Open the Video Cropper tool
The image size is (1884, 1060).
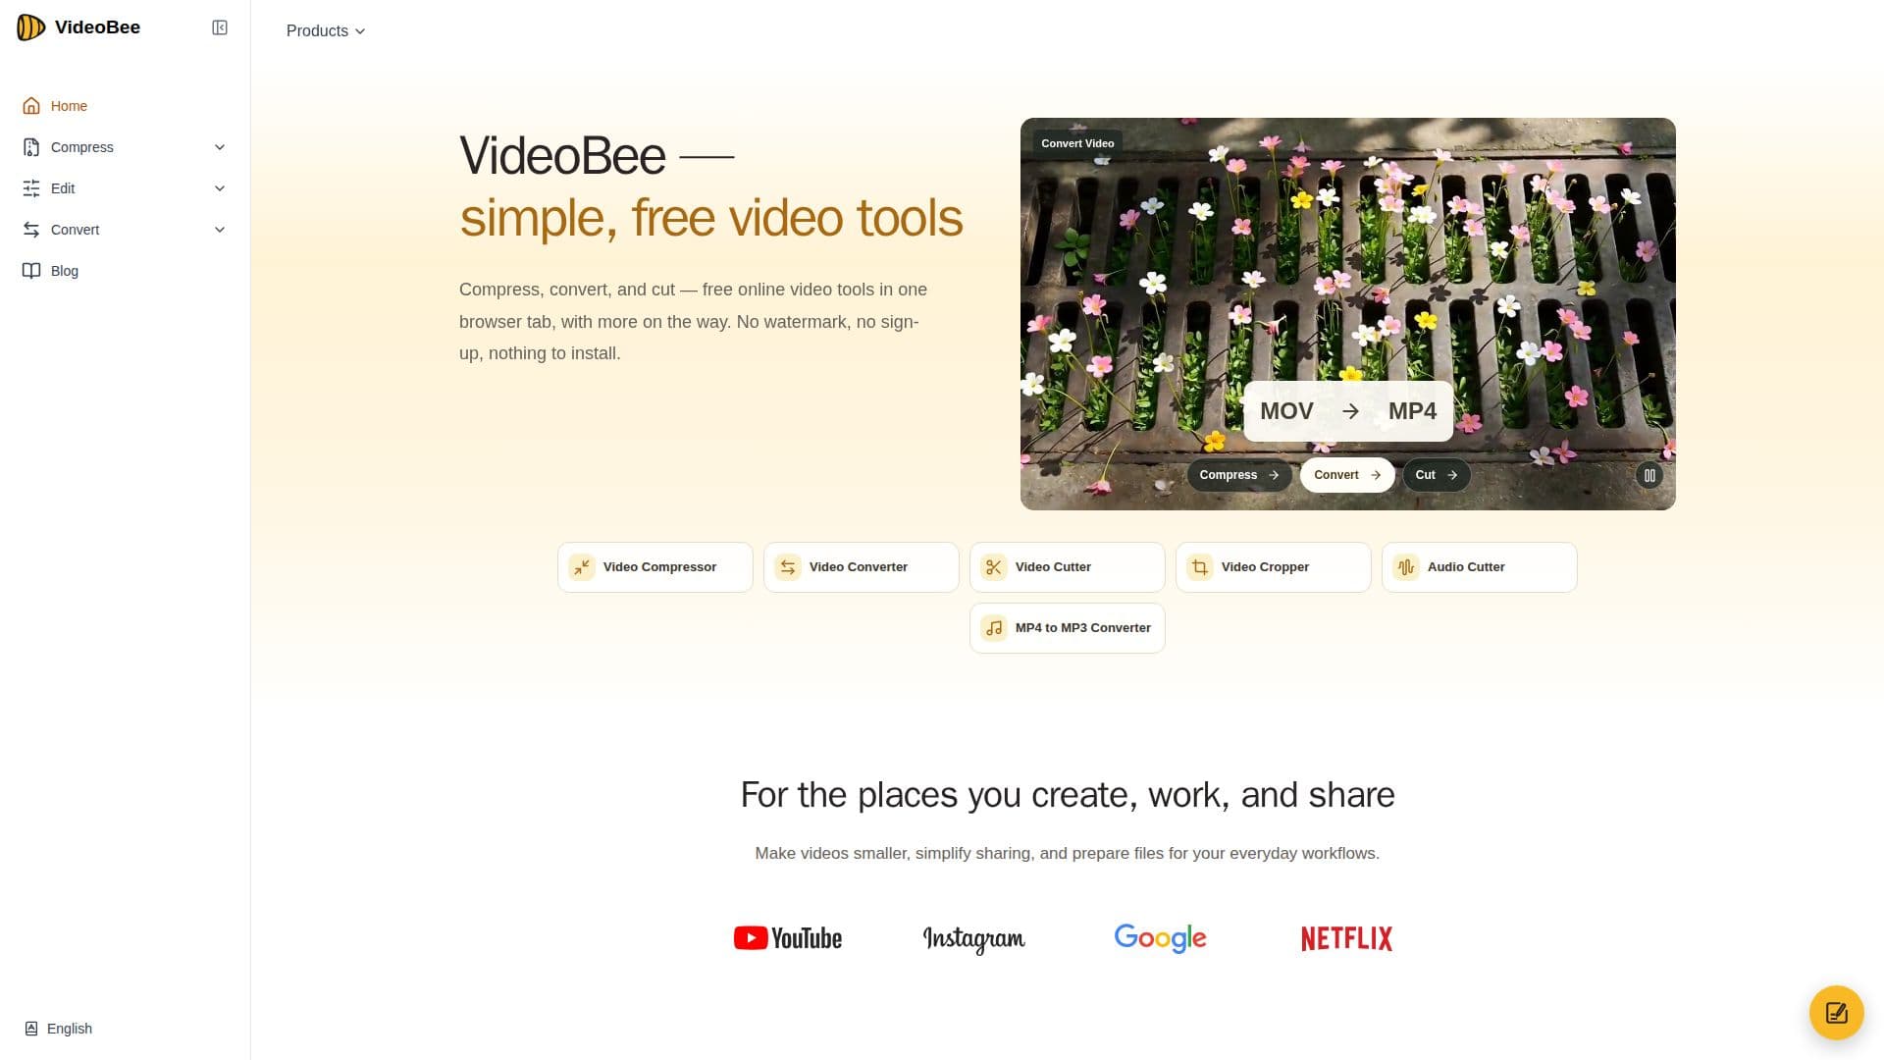[1274, 567]
